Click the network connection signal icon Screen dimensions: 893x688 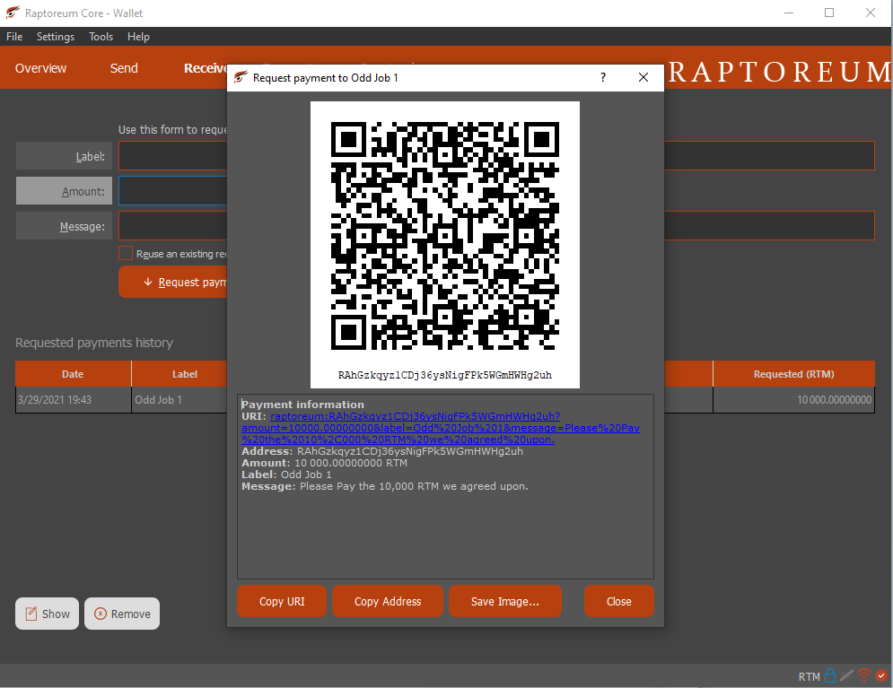point(863,675)
